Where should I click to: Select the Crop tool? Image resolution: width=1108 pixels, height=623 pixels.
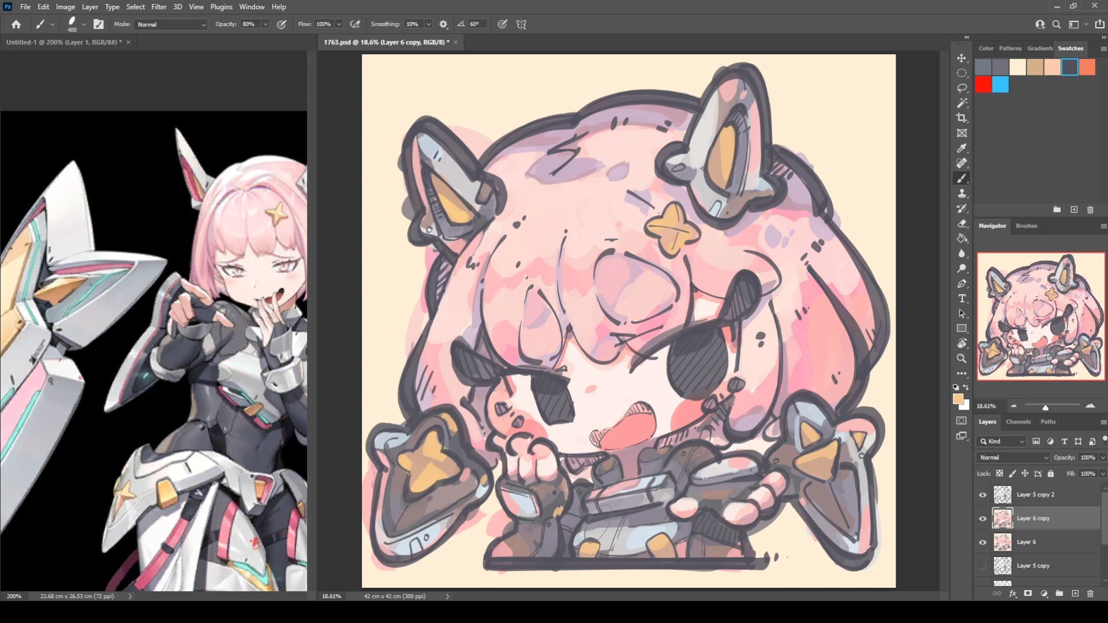pyautogui.click(x=961, y=118)
